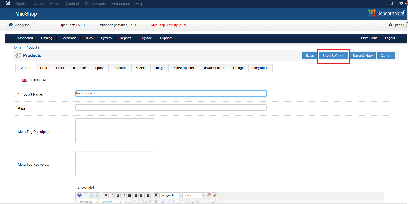Open the Paragraph format dropdown
408x204 pixels.
[171, 195]
